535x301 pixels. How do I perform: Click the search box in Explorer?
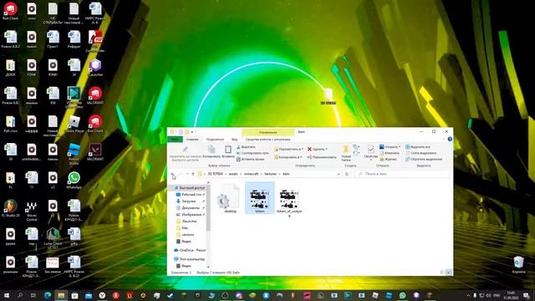(x=402, y=174)
